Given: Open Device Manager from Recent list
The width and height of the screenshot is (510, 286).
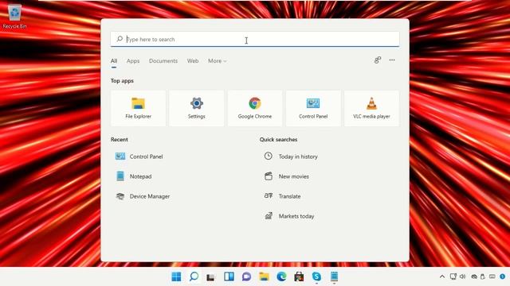Looking at the screenshot, I should pyautogui.click(x=143, y=196).
